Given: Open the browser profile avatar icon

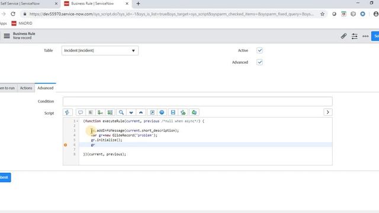Looking at the screenshot, I should (376, 14).
